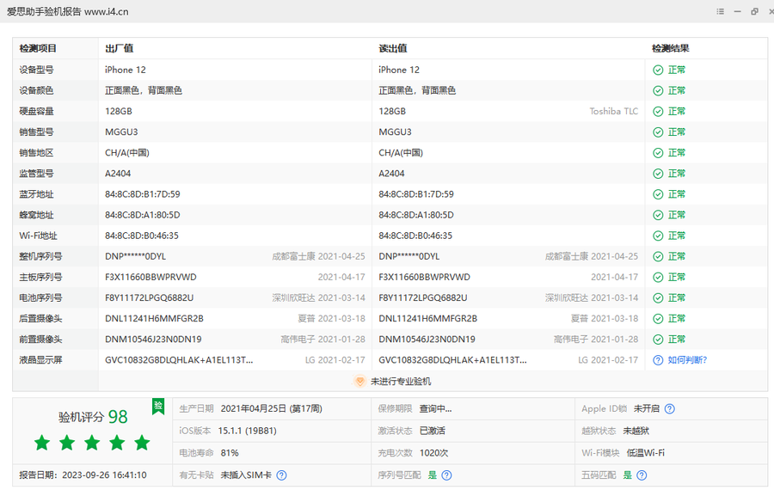Click charge count 1020次
This screenshot has width=774, height=496.
click(434, 453)
